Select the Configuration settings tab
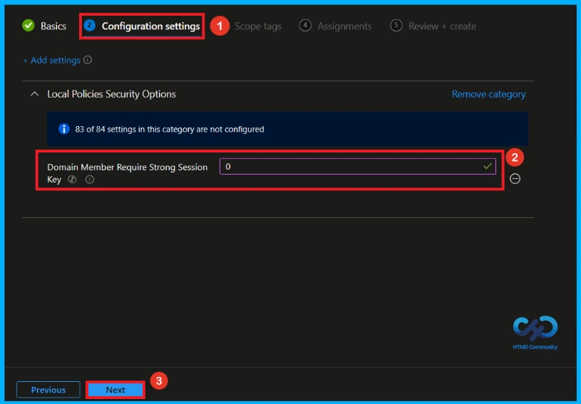Viewport: 581px width, 404px height. pyautogui.click(x=142, y=26)
